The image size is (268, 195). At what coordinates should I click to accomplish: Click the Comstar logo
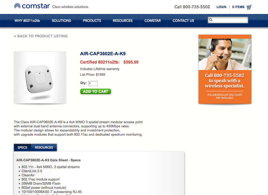32,6
